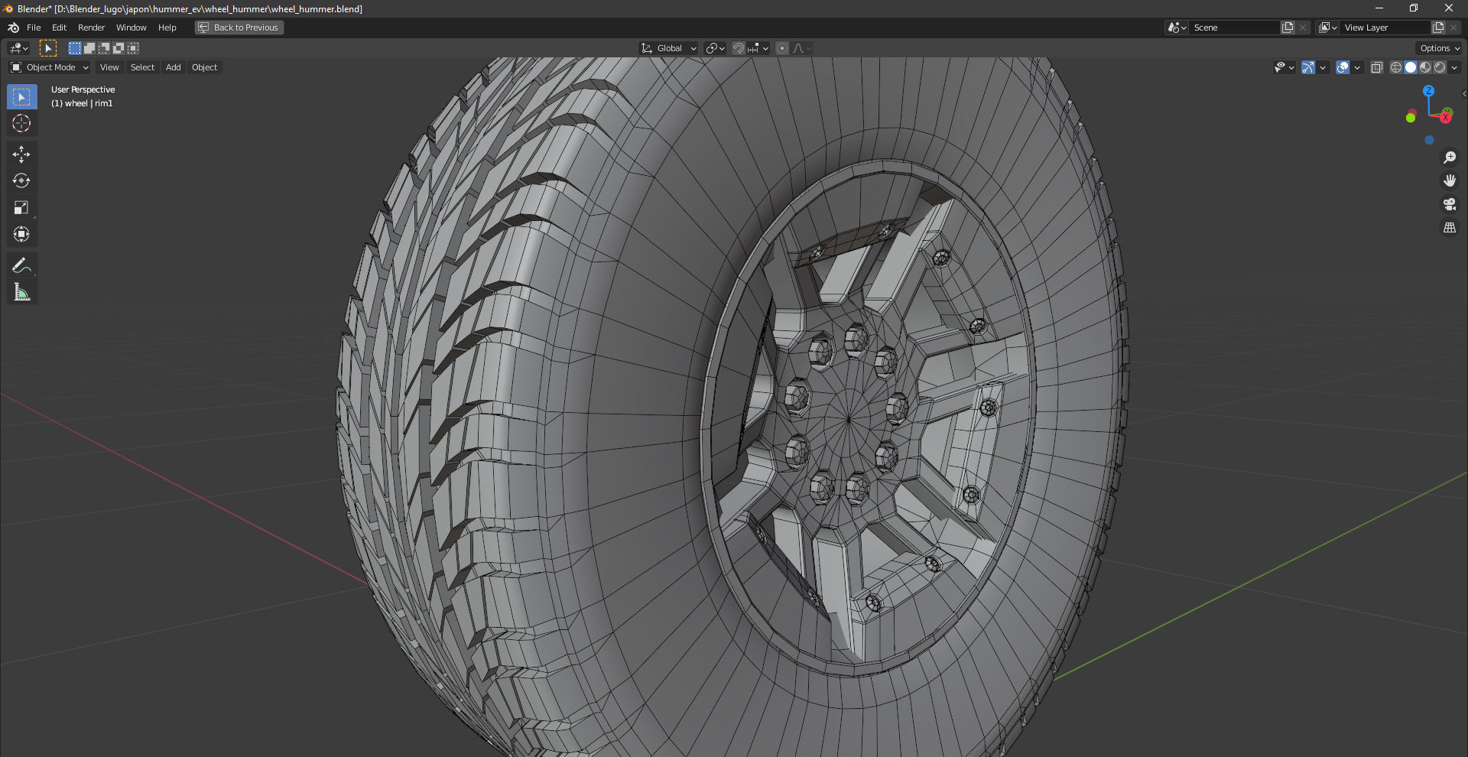Screen dimensions: 1468x757
Task: Toggle proportional editing
Action: [x=782, y=48]
